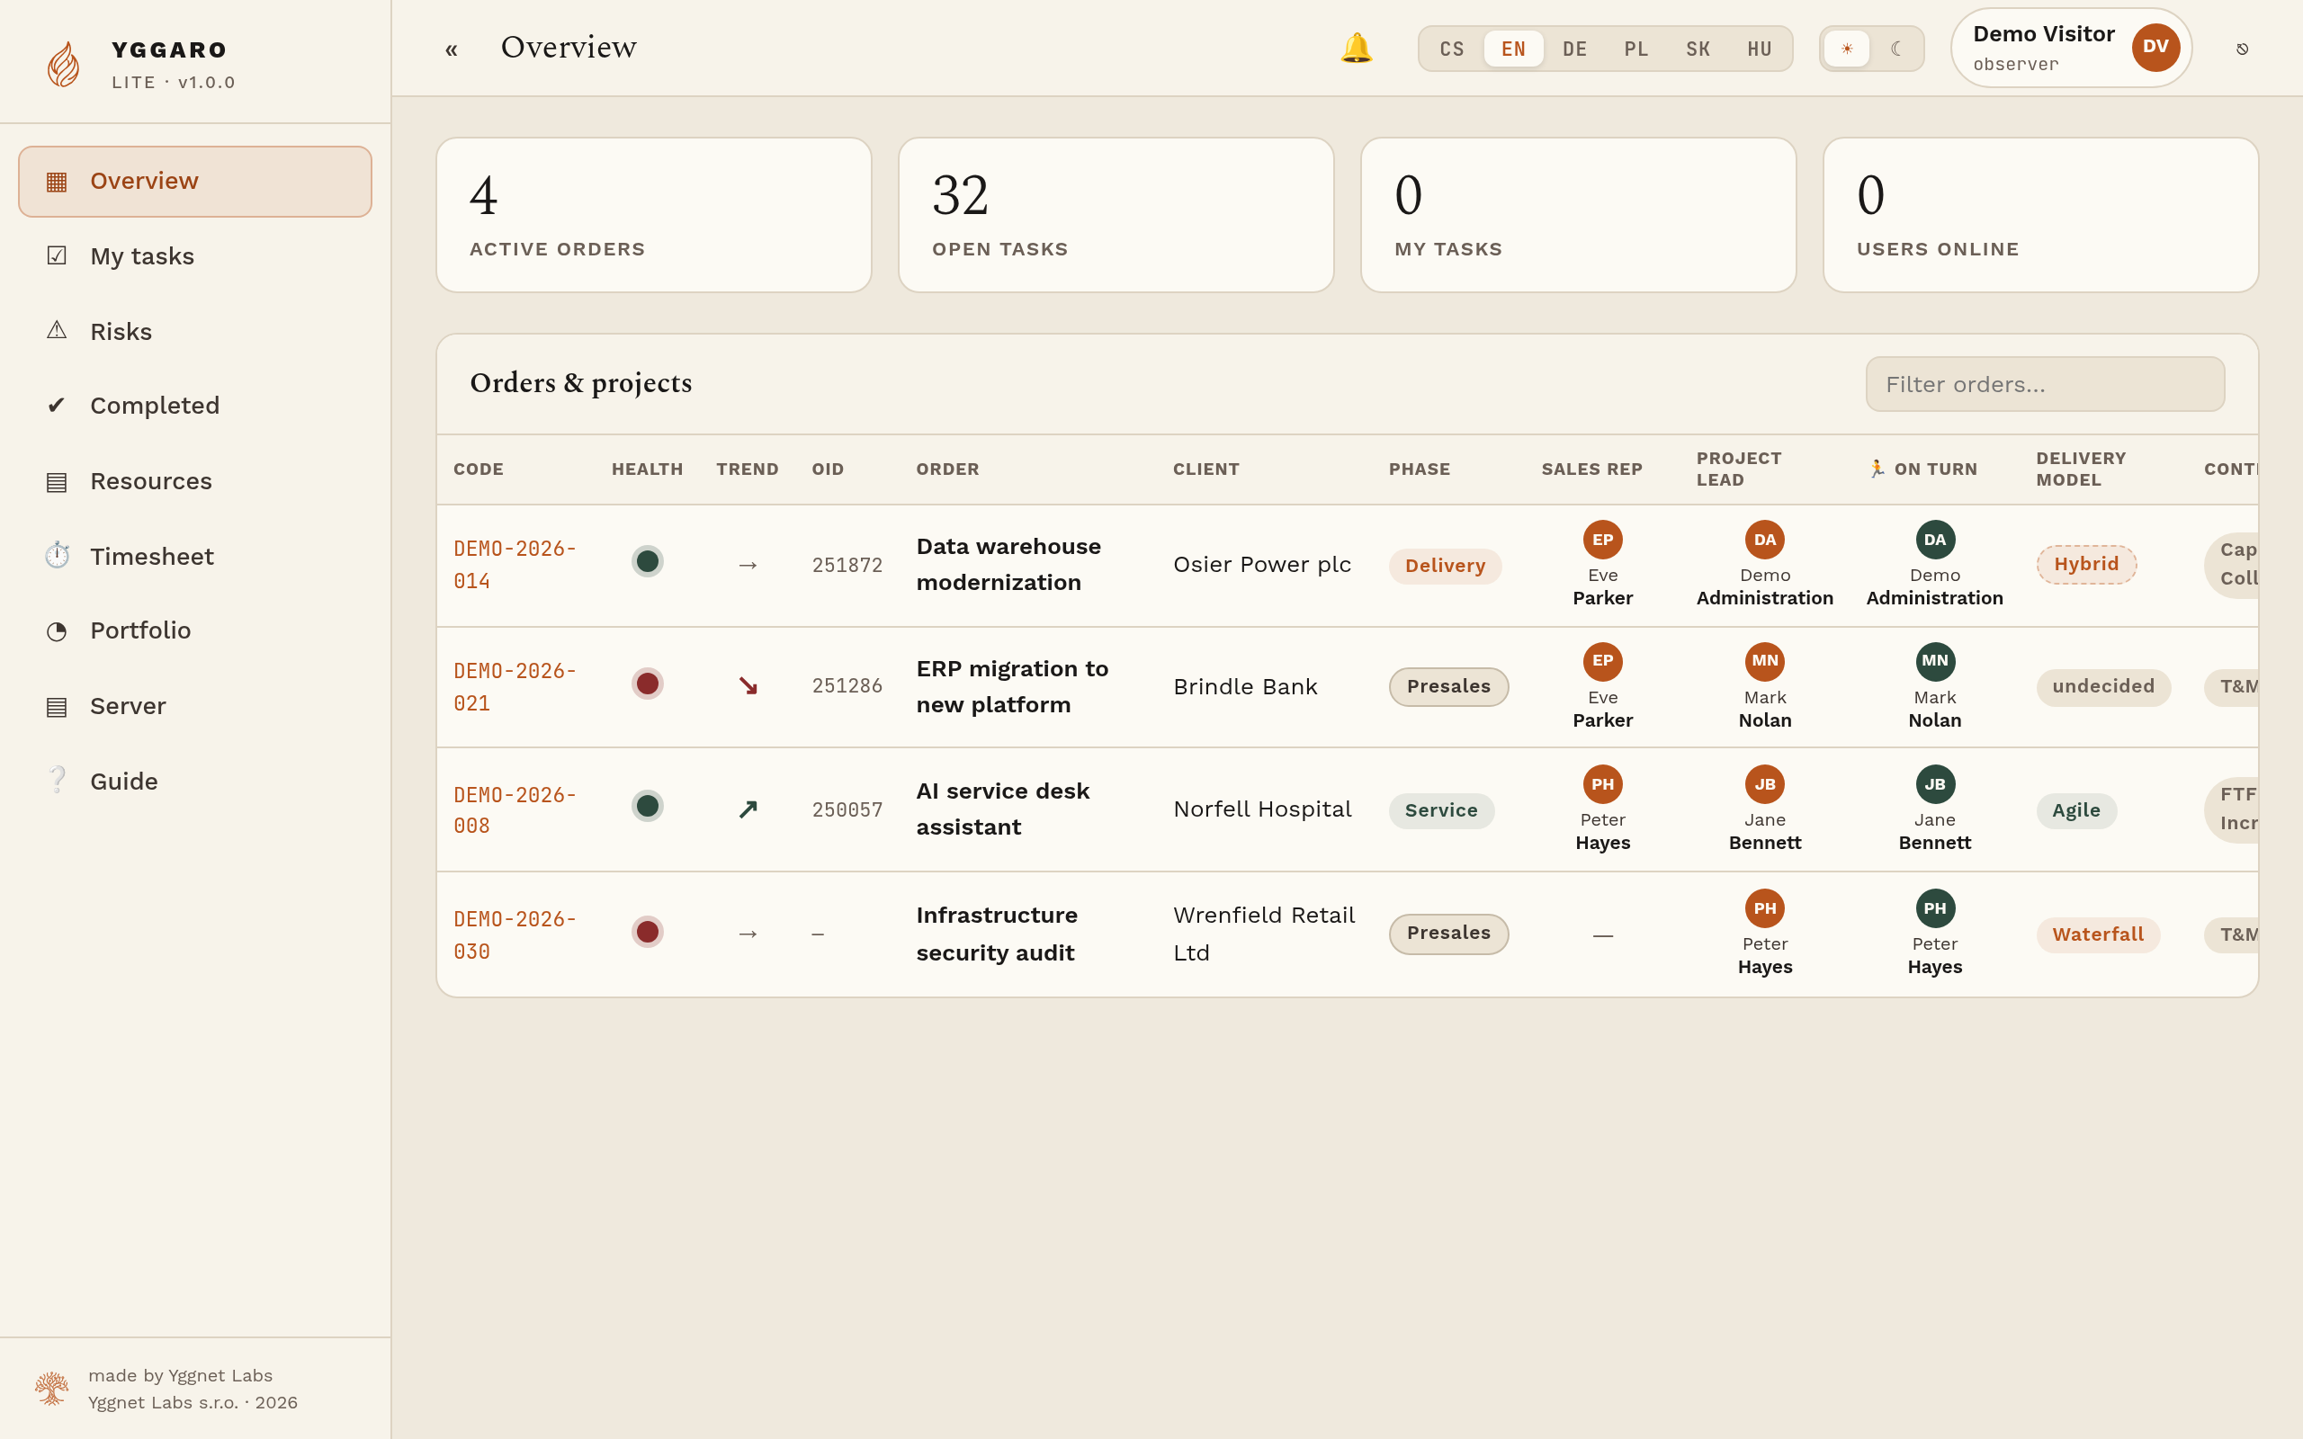
Task: Click the Hybrid delivery model tag
Action: tap(2086, 565)
